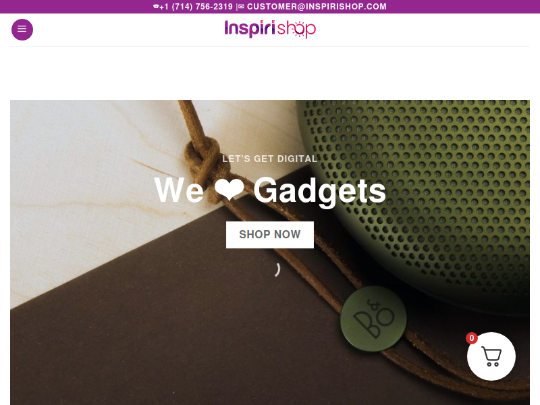Click the loading spinner below Shop Now
Image resolution: width=540 pixels, height=405 pixels.
(x=277, y=269)
